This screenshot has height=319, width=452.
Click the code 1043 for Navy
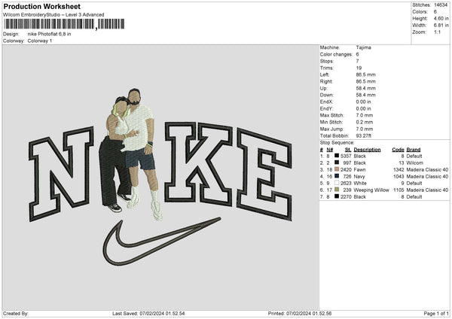399,177
